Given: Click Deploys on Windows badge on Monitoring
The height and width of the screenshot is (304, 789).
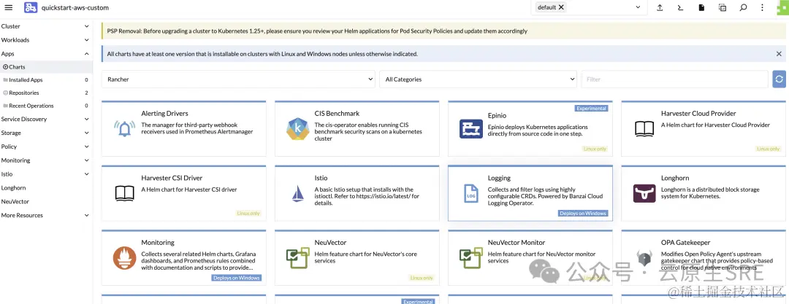Looking at the screenshot, I should pyautogui.click(x=237, y=278).
